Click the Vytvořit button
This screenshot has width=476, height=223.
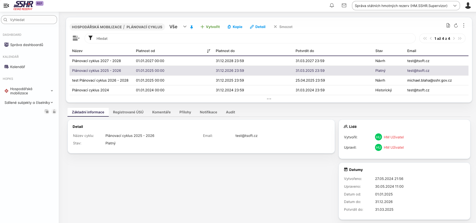(210, 27)
